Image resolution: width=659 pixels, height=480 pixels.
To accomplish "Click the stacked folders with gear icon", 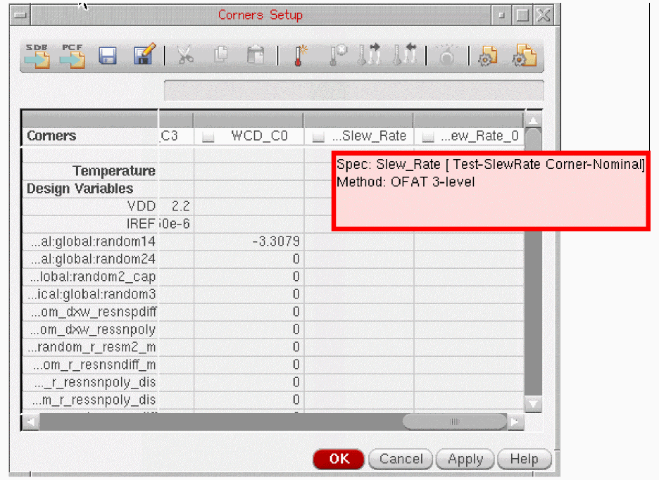I will [524, 56].
